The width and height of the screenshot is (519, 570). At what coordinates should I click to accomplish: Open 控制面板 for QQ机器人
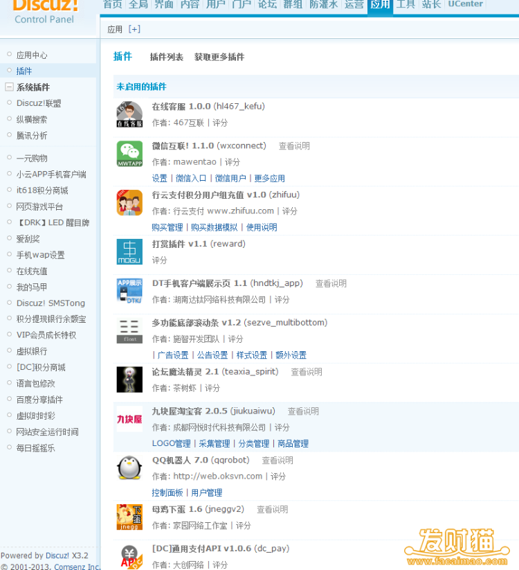167,492
